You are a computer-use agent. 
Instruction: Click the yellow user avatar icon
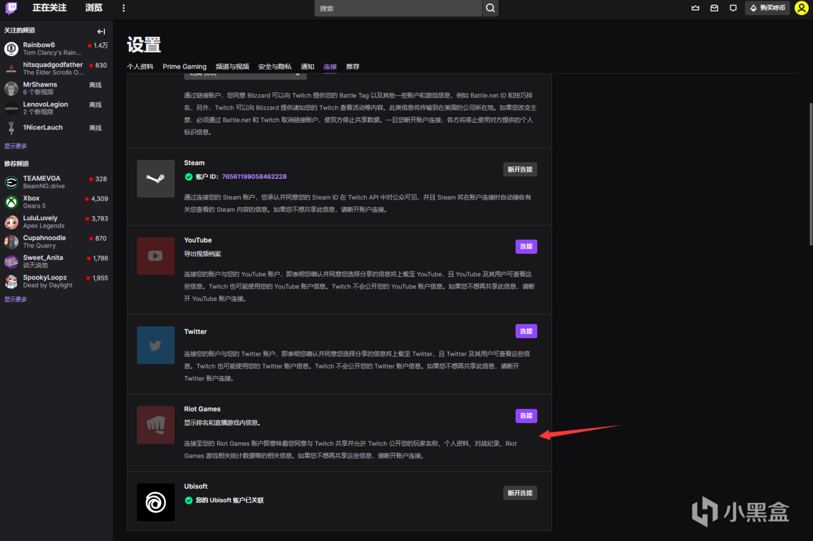801,8
